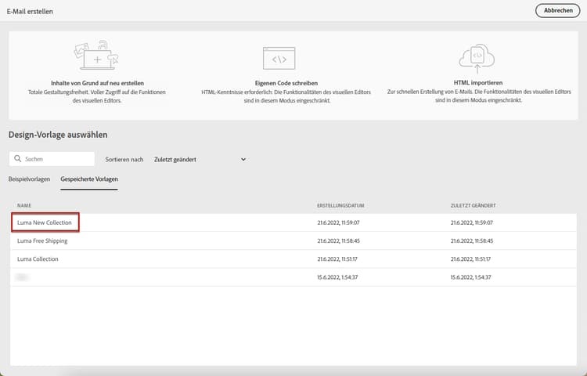The width and height of the screenshot is (587, 376).
Task: Click creation date 21.6.2022, 11:58:45
Action: (338, 240)
